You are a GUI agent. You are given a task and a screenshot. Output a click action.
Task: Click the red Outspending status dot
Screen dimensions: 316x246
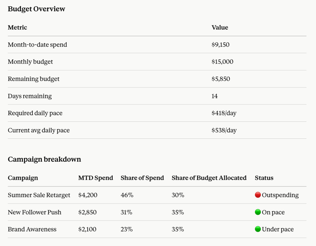coord(258,195)
